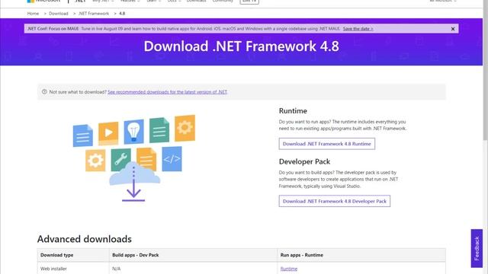This screenshot has height=274, width=488.
Task: Click the 'Developer Pack' section heading
Action: click(x=304, y=161)
